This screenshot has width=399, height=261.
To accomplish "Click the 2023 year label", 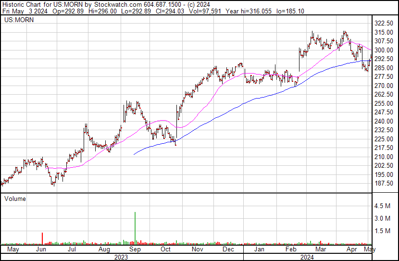I will pyautogui.click(x=121, y=257).
